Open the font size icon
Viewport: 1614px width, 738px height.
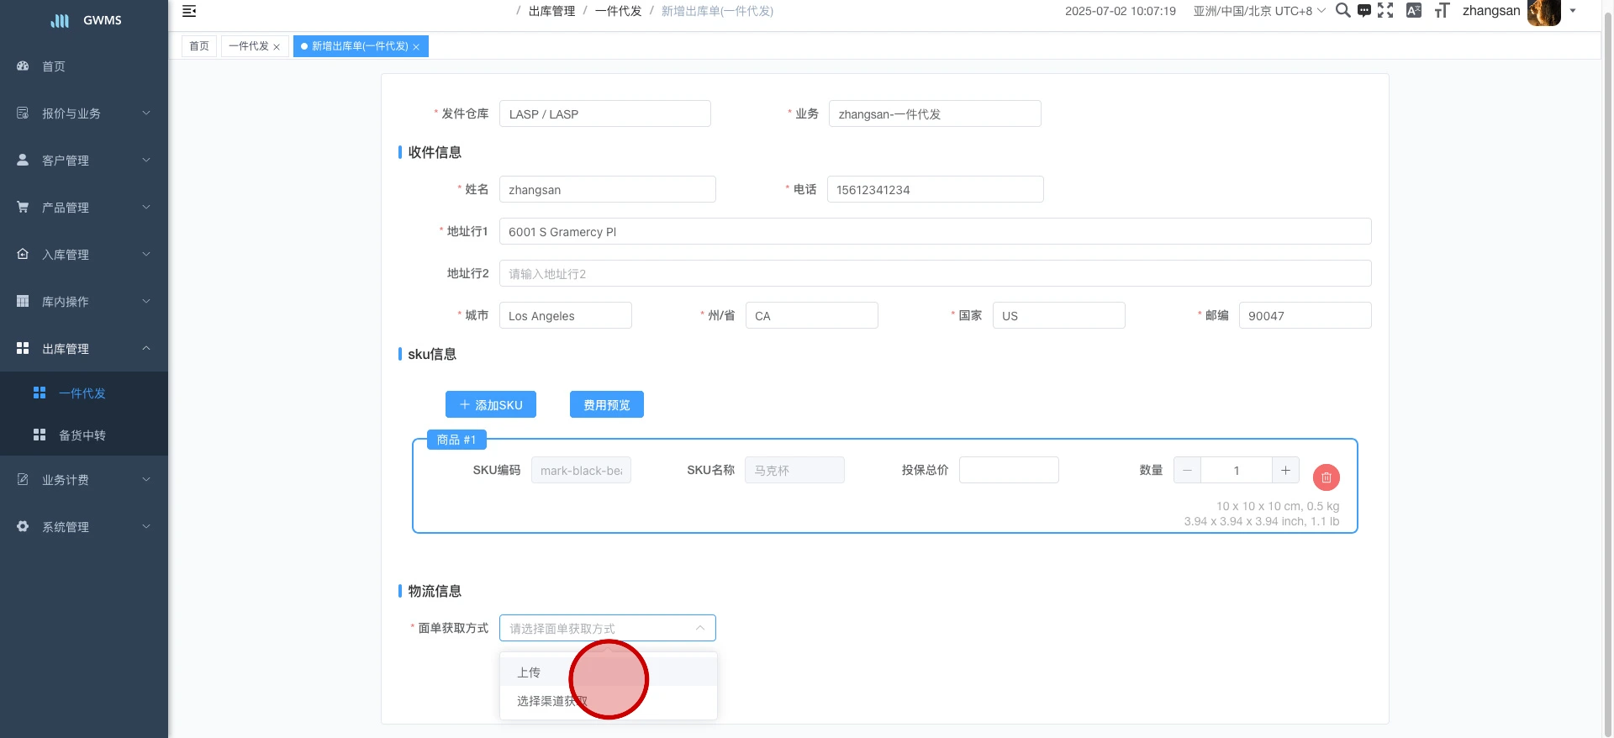(x=1442, y=10)
